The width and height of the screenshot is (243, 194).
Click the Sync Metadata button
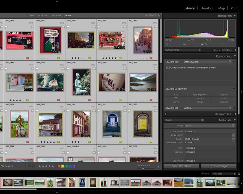(181, 166)
